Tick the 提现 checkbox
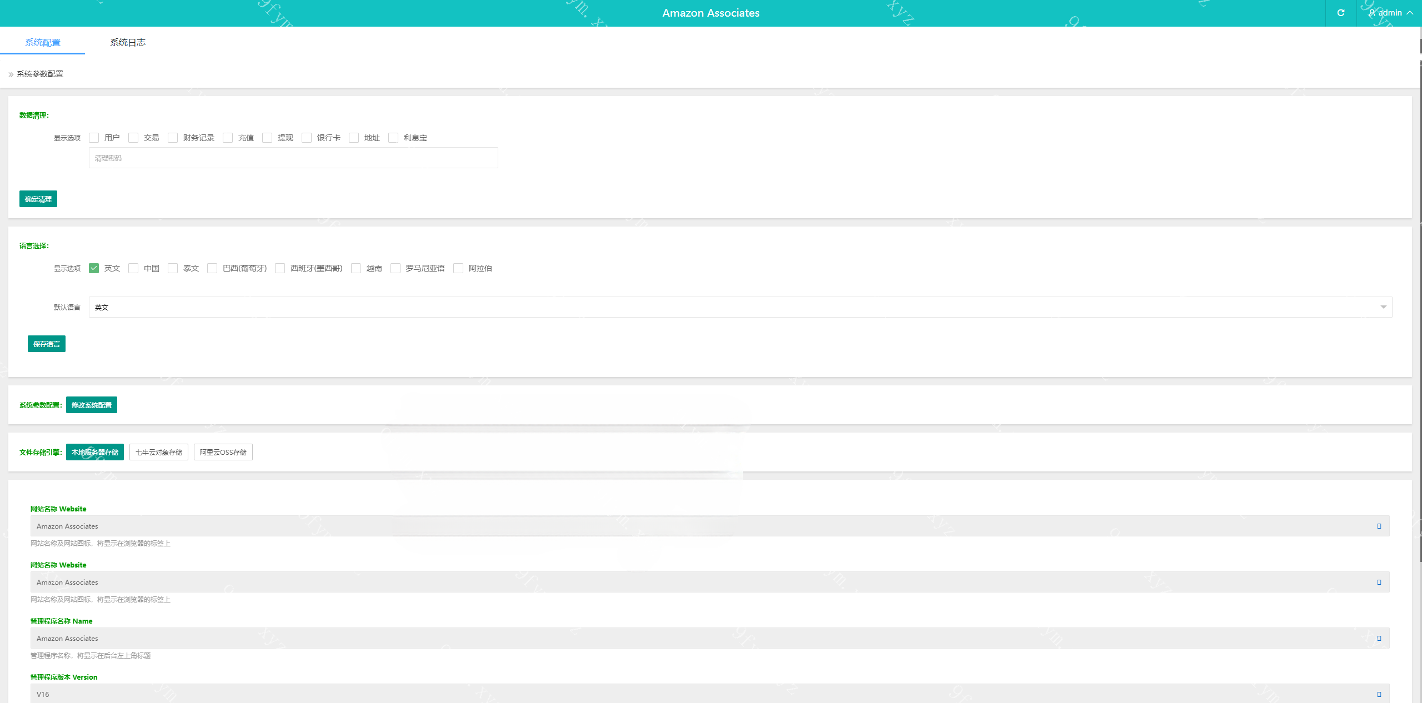Viewport: 1422px width, 703px height. pyautogui.click(x=267, y=138)
